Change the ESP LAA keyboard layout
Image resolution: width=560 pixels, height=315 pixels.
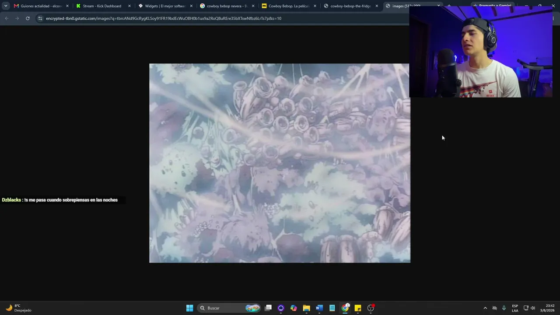(x=515, y=308)
